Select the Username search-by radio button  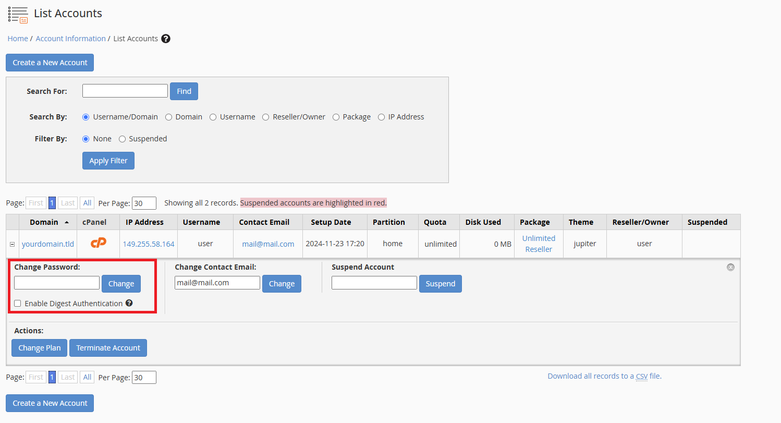point(213,117)
